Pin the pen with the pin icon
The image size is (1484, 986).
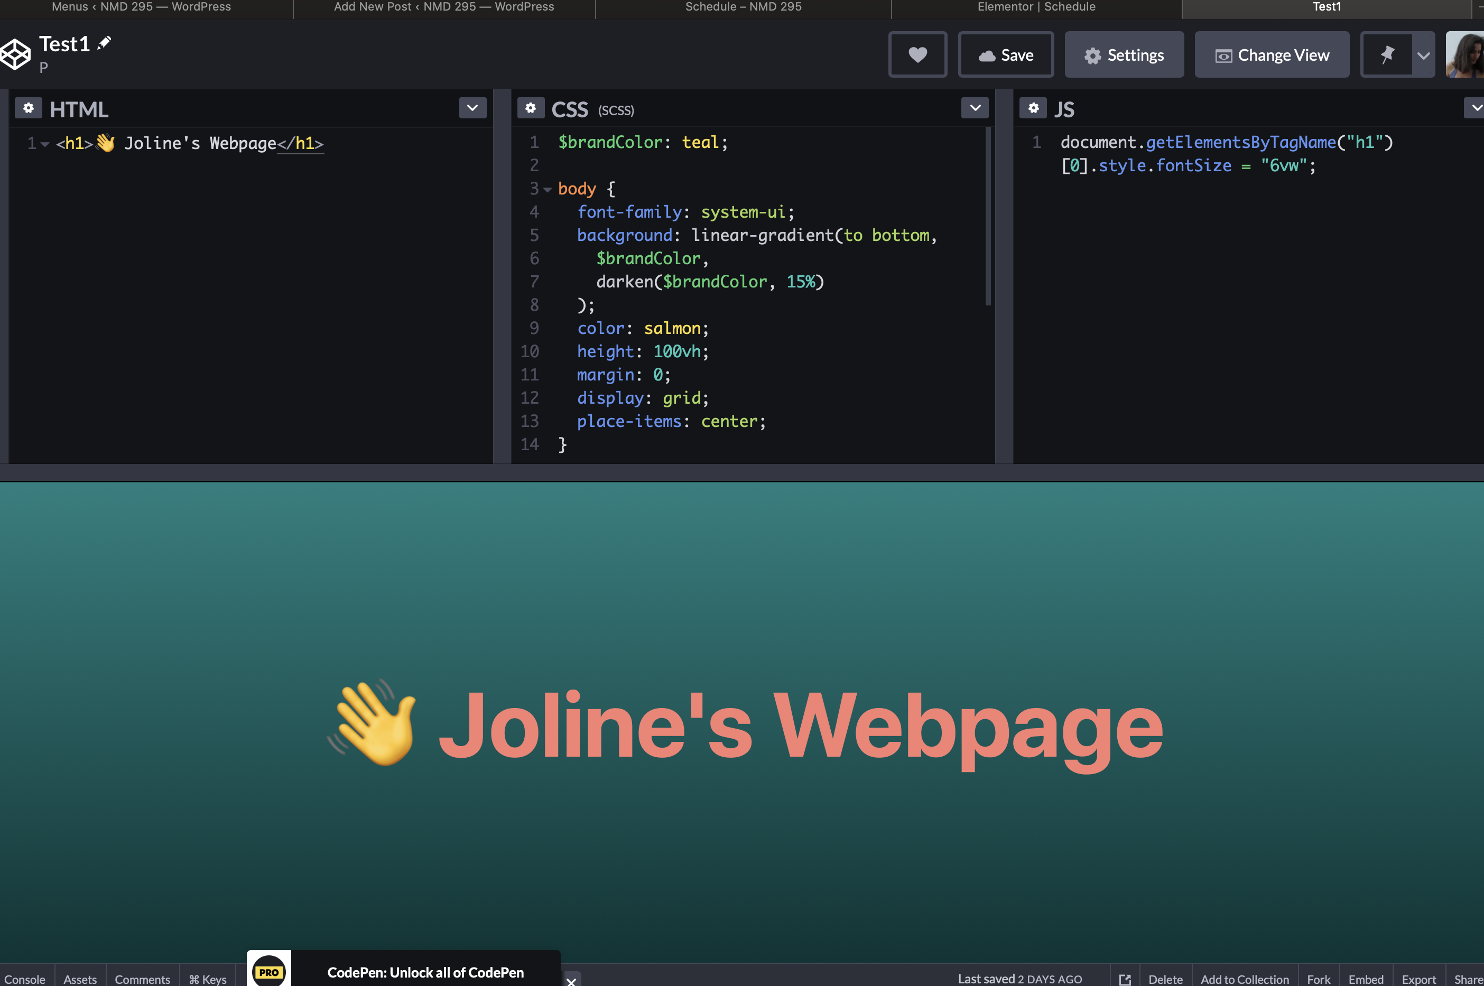1387,55
